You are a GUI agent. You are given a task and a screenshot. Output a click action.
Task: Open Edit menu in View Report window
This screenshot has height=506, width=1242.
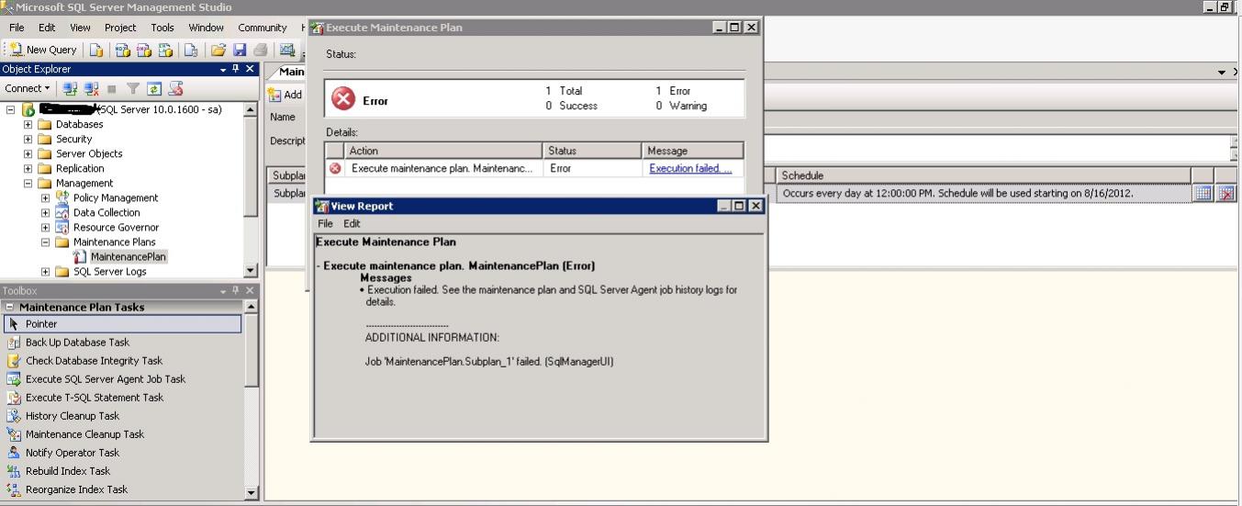tap(352, 223)
